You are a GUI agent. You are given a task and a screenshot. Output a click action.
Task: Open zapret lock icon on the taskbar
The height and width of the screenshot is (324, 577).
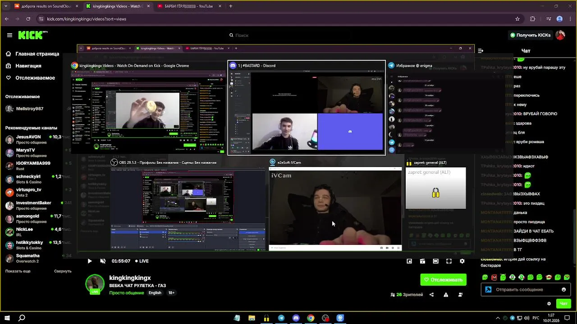pos(266,318)
